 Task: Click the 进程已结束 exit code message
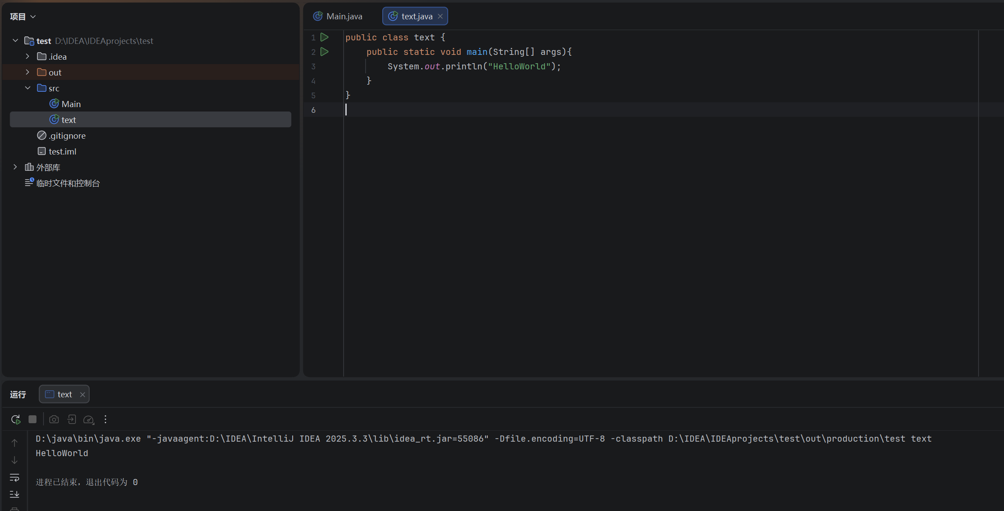87,482
